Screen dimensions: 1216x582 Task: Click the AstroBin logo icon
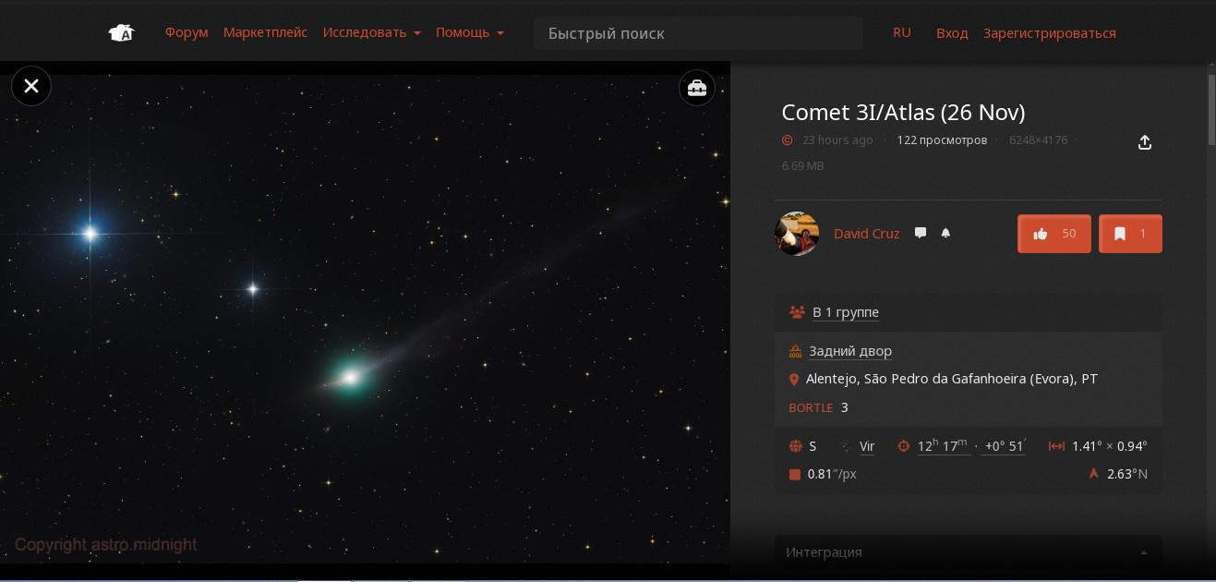pyautogui.click(x=121, y=32)
